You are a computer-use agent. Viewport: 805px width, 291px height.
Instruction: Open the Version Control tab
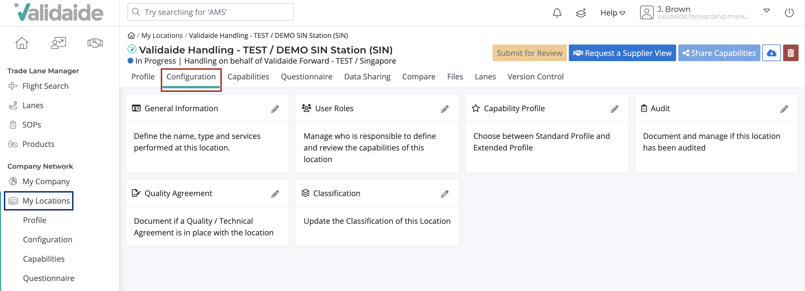point(536,76)
